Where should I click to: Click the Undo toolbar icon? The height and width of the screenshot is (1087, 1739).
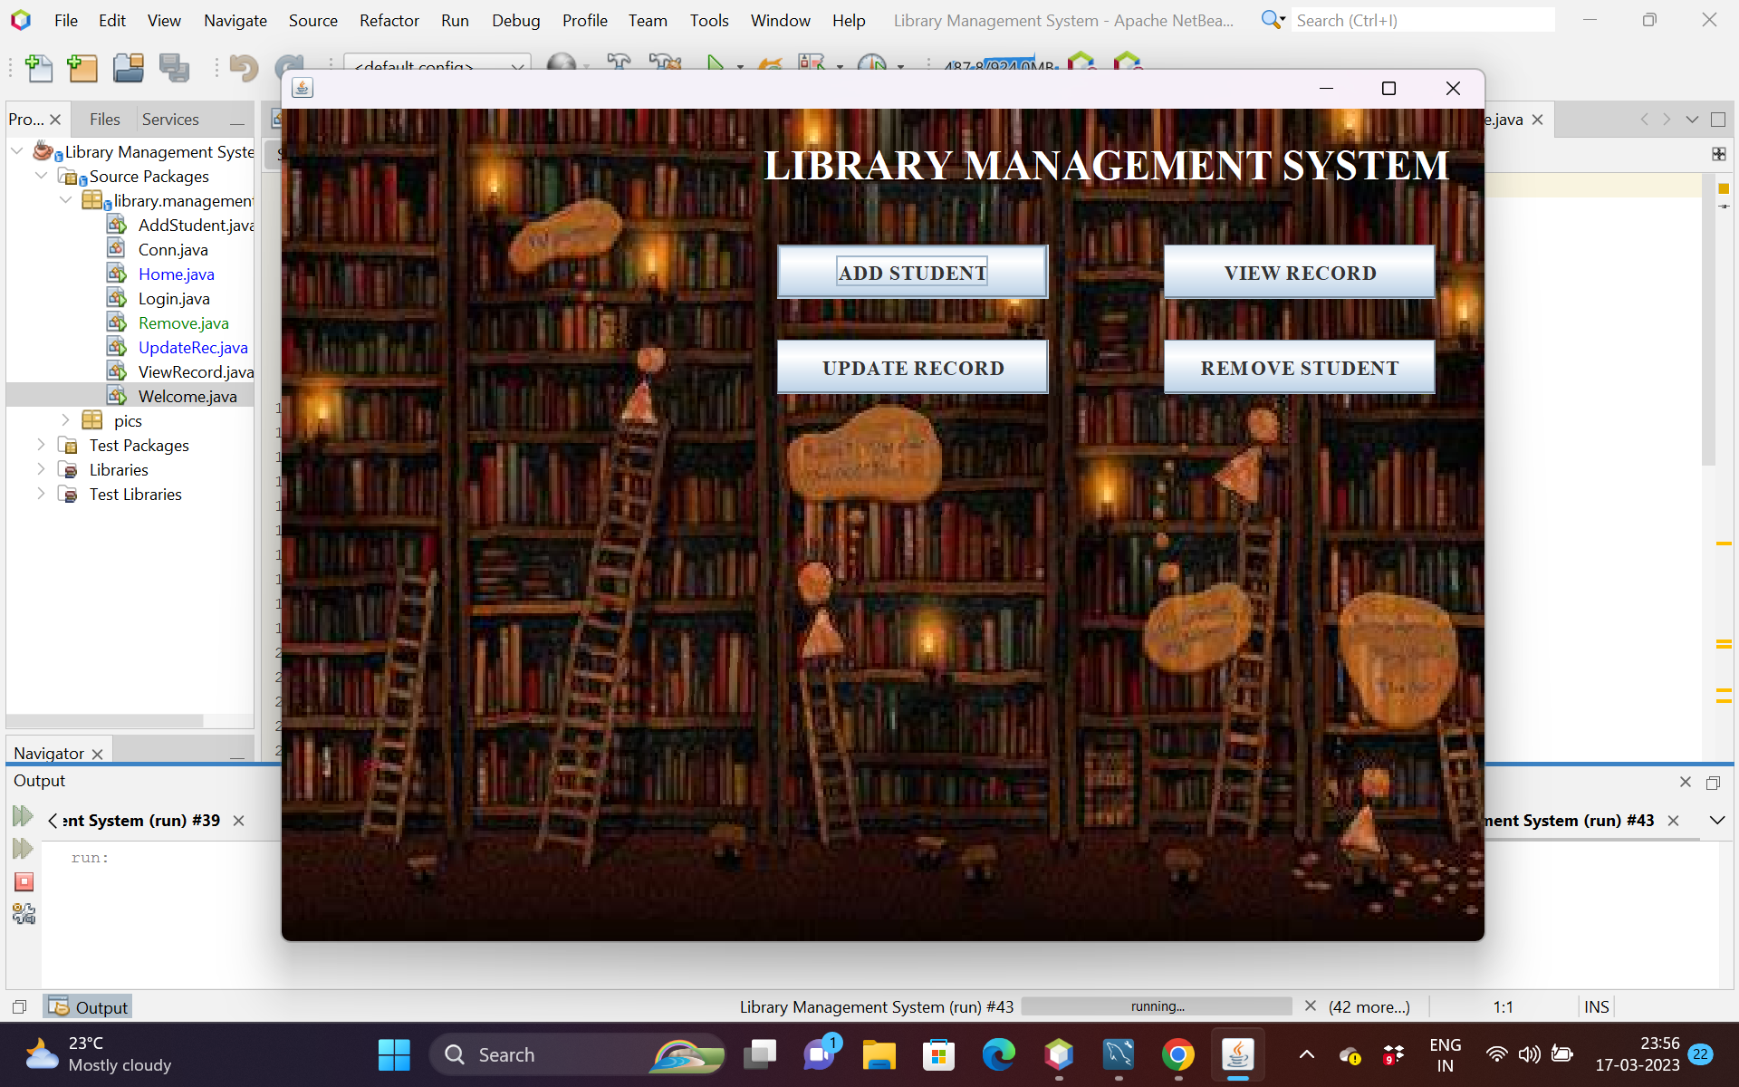243,68
